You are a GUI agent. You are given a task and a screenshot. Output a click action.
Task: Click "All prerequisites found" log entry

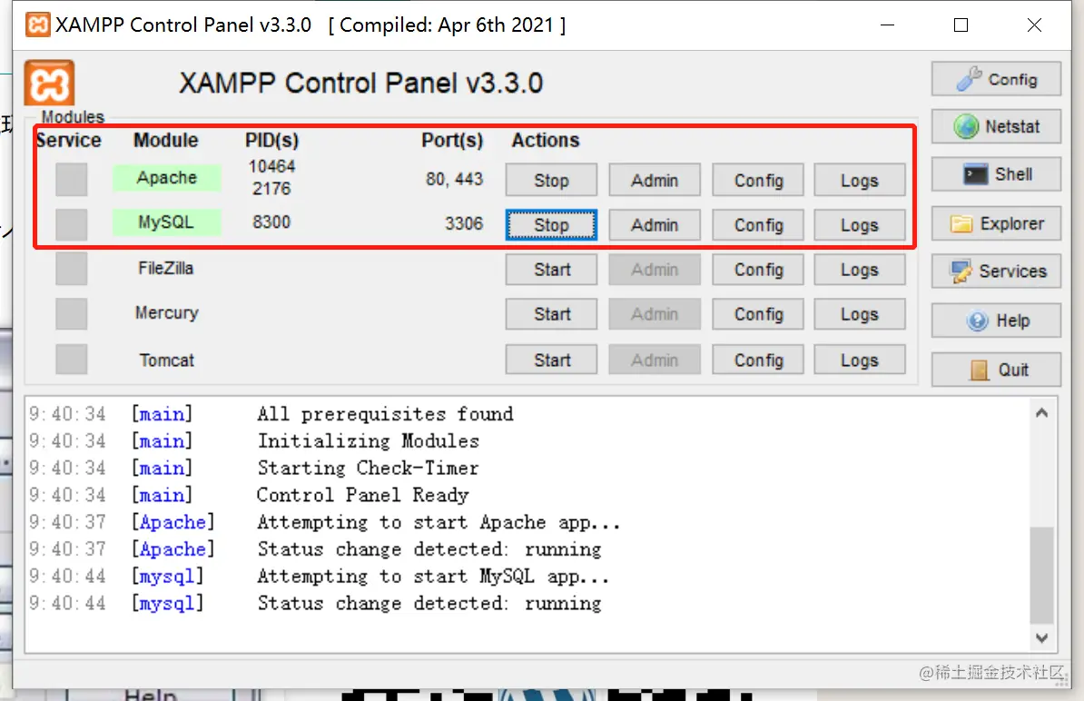[386, 414]
